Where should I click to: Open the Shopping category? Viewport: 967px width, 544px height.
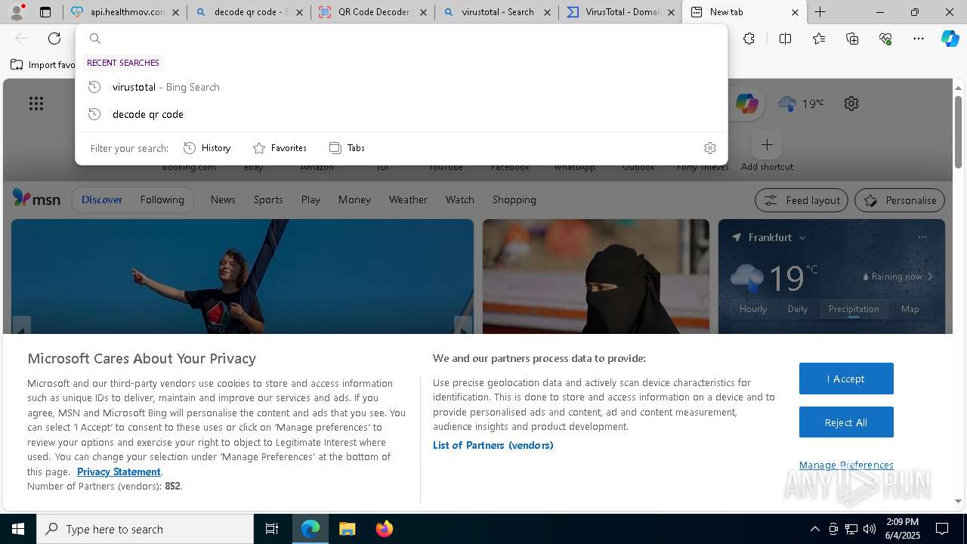(x=514, y=199)
